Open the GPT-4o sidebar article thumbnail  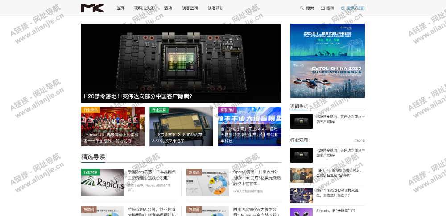coord(301,175)
